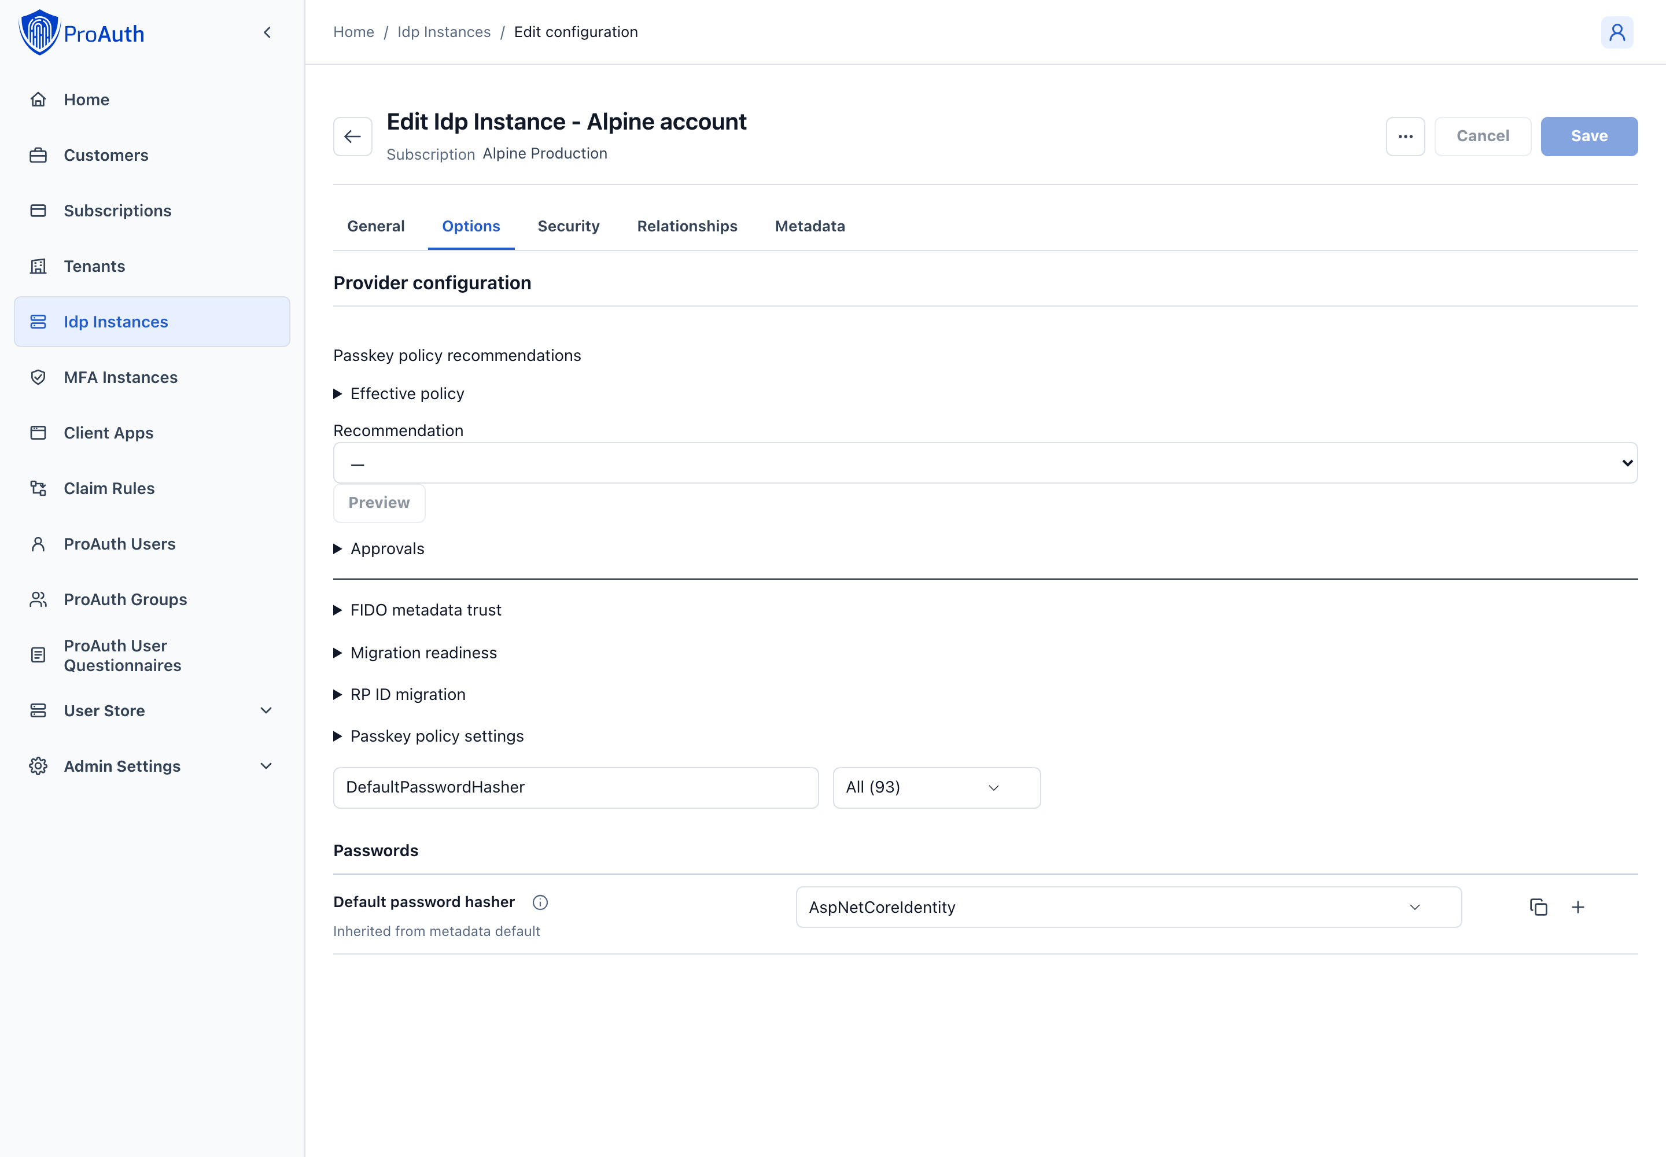
Task: Expand Migration readiness
Action: [x=415, y=653]
